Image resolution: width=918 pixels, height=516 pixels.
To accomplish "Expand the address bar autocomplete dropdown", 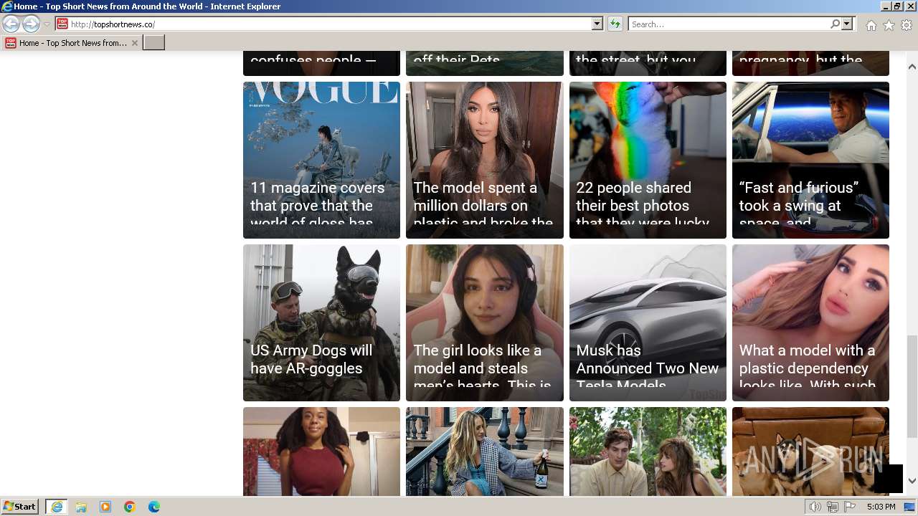I will pos(597,24).
